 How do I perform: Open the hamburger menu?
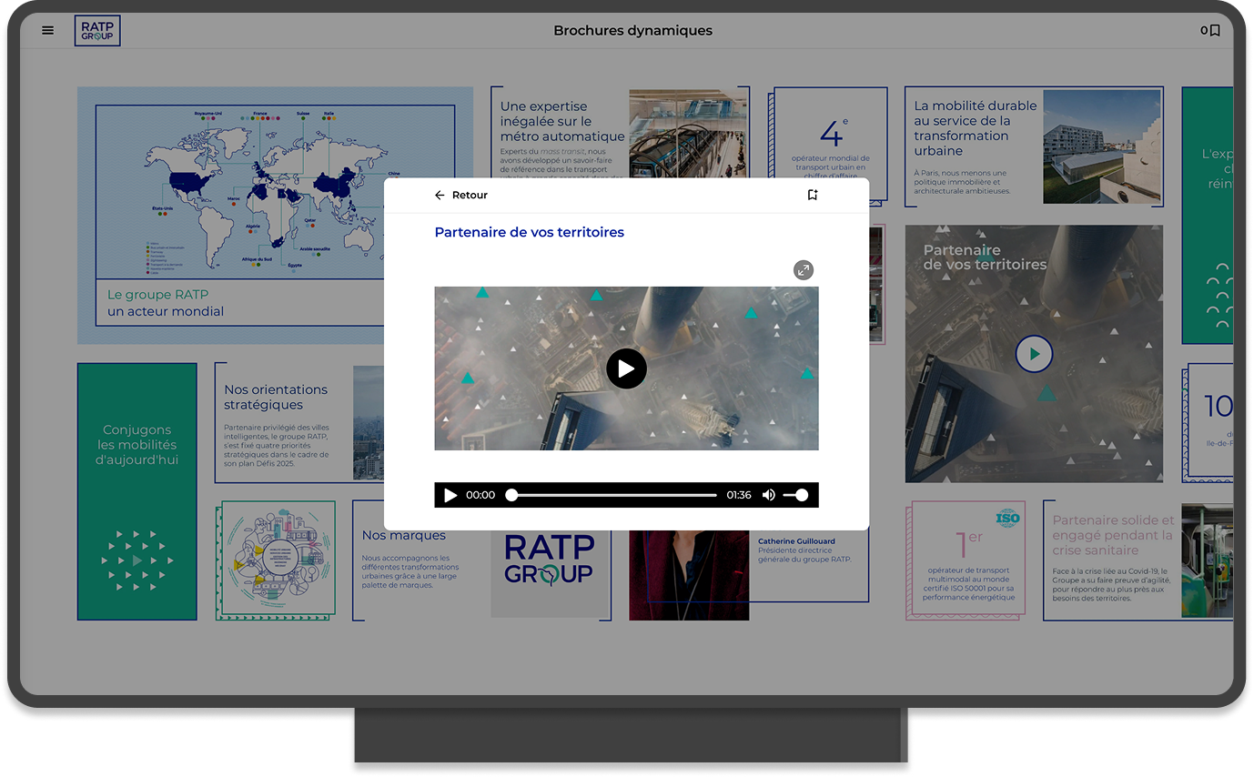click(48, 30)
